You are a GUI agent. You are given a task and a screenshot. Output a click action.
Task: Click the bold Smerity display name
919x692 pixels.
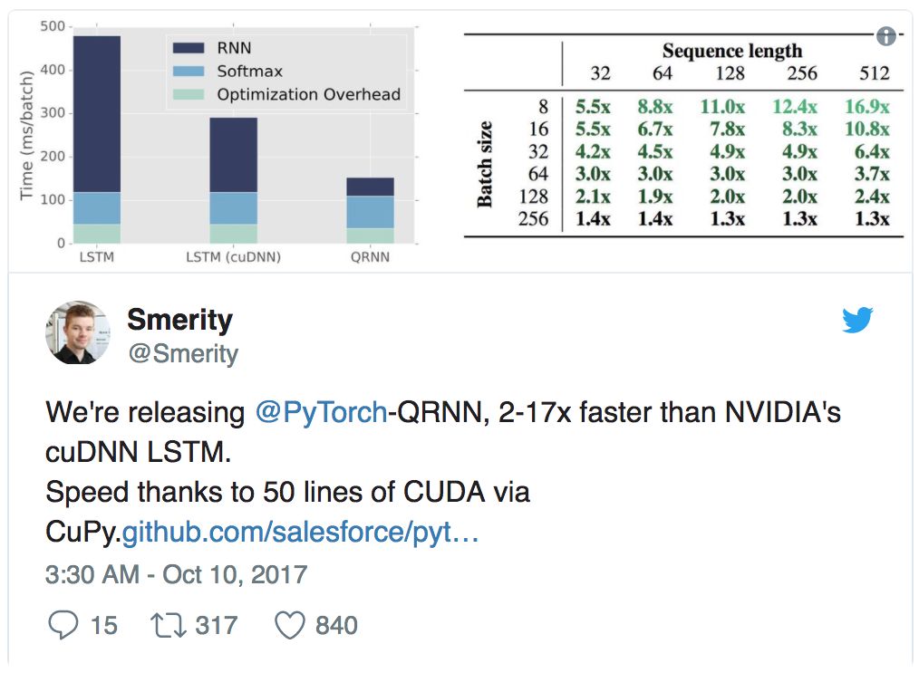coord(179,319)
